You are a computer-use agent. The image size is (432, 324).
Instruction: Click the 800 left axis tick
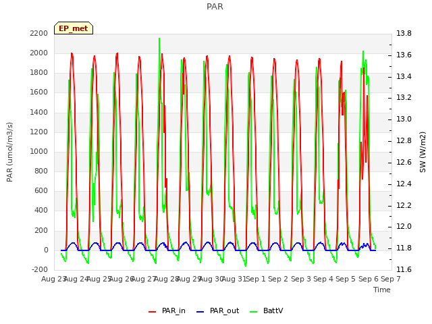point(41,171)
